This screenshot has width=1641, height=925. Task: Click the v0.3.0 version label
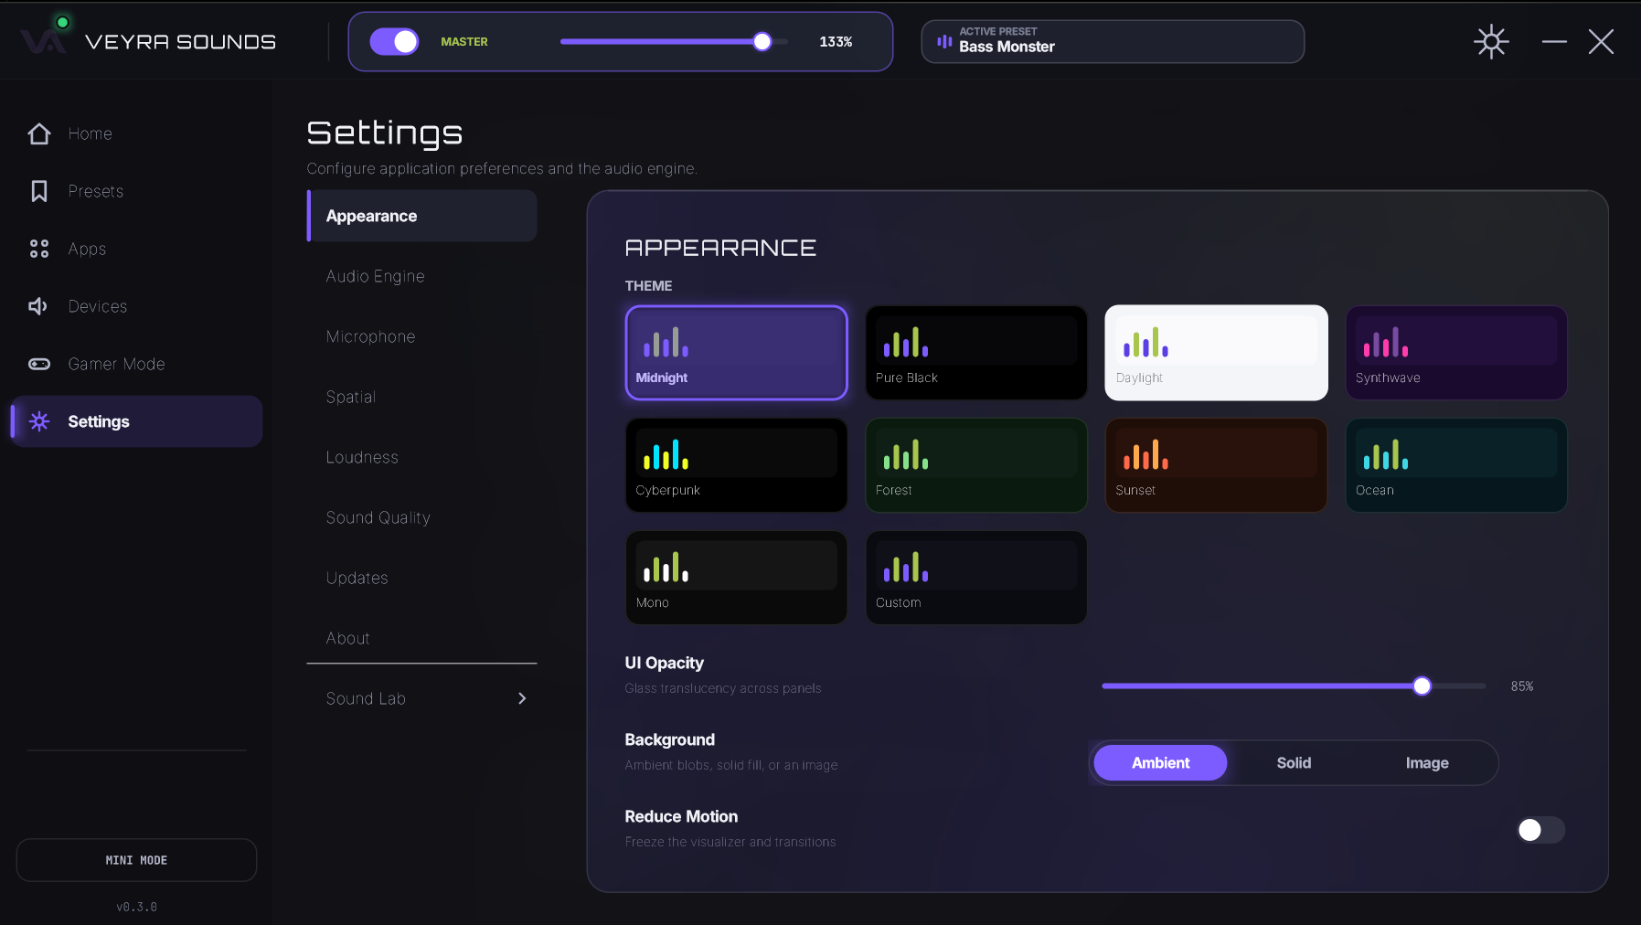[x=136, y=907]
